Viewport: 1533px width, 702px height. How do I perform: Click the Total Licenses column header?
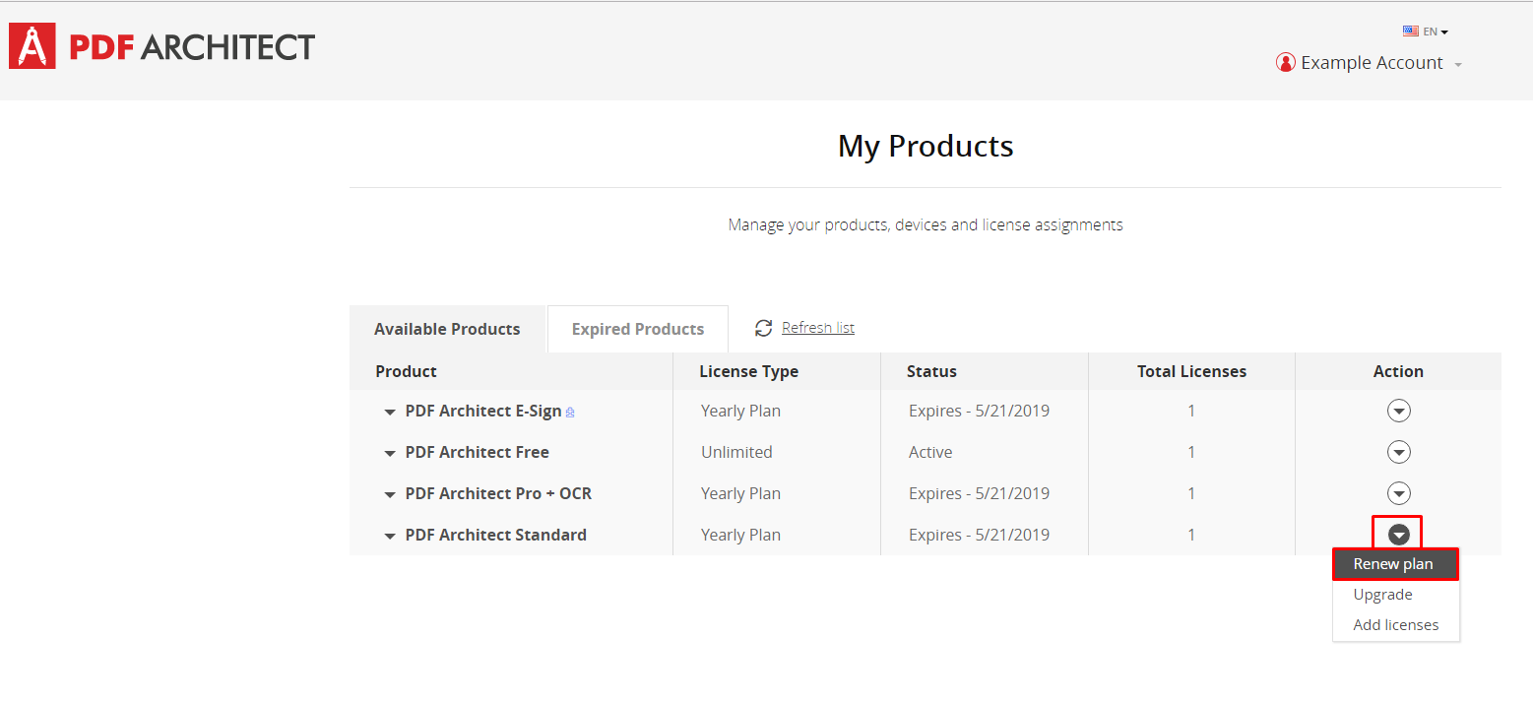point(1191,371)
